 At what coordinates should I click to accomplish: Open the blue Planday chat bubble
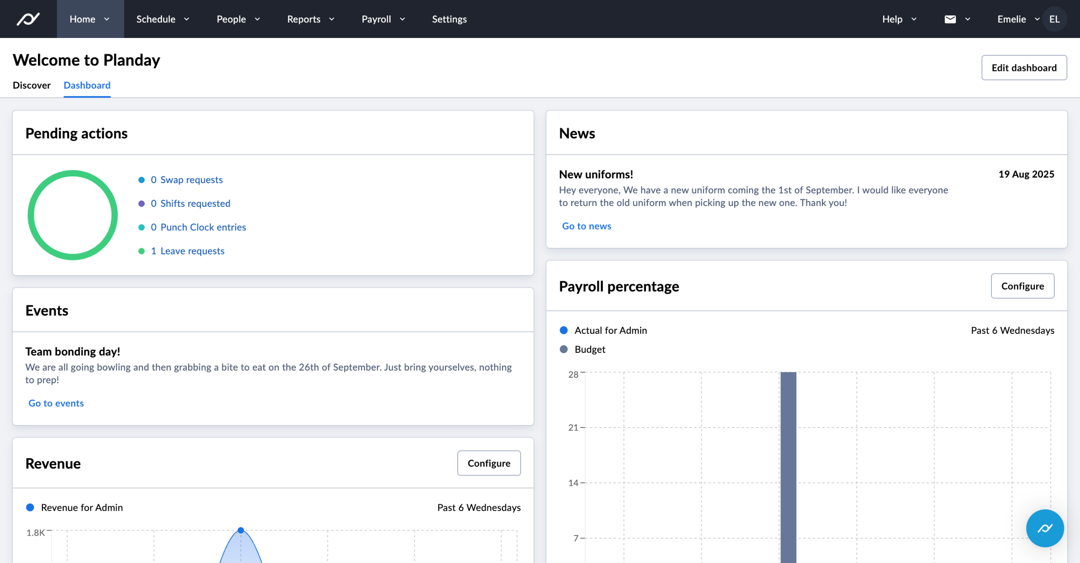pyautogui.click(x=1045, y=528)
